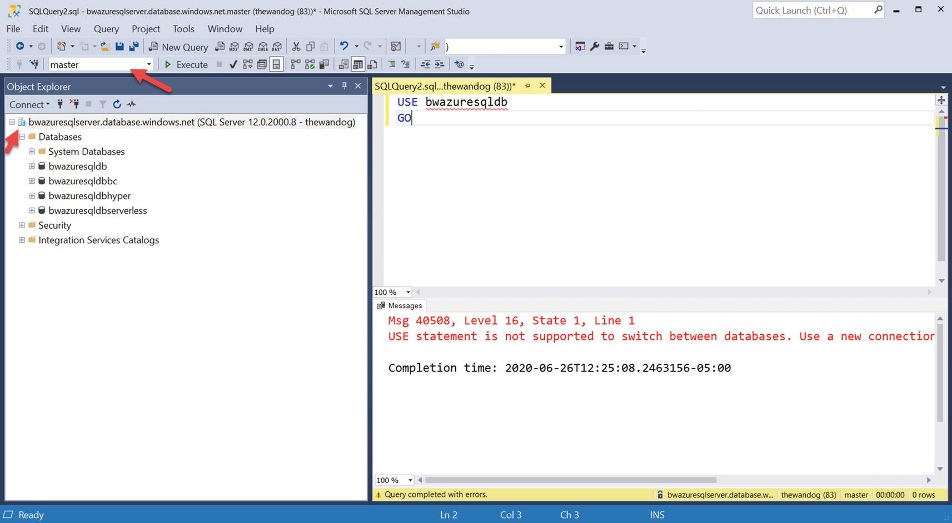Image resolution: width=952 pixels, height=523 pixels.
Task: Open the Messages pane zoom dropdown
Action: point(410,480)
